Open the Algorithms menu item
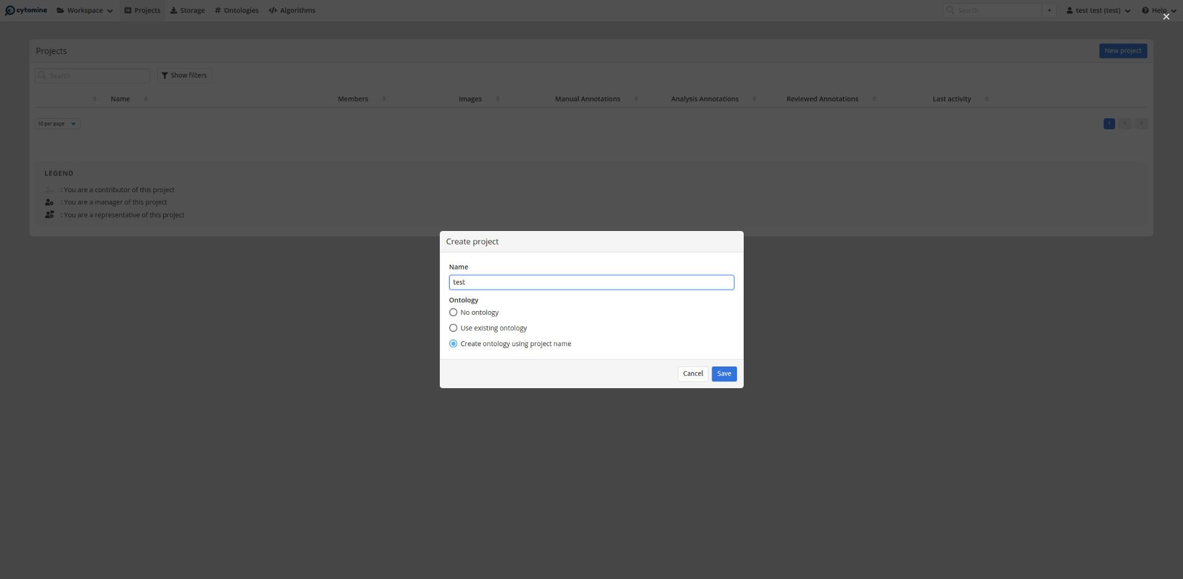The width and height of the screenshot is (1183, 579). [292, 10]
